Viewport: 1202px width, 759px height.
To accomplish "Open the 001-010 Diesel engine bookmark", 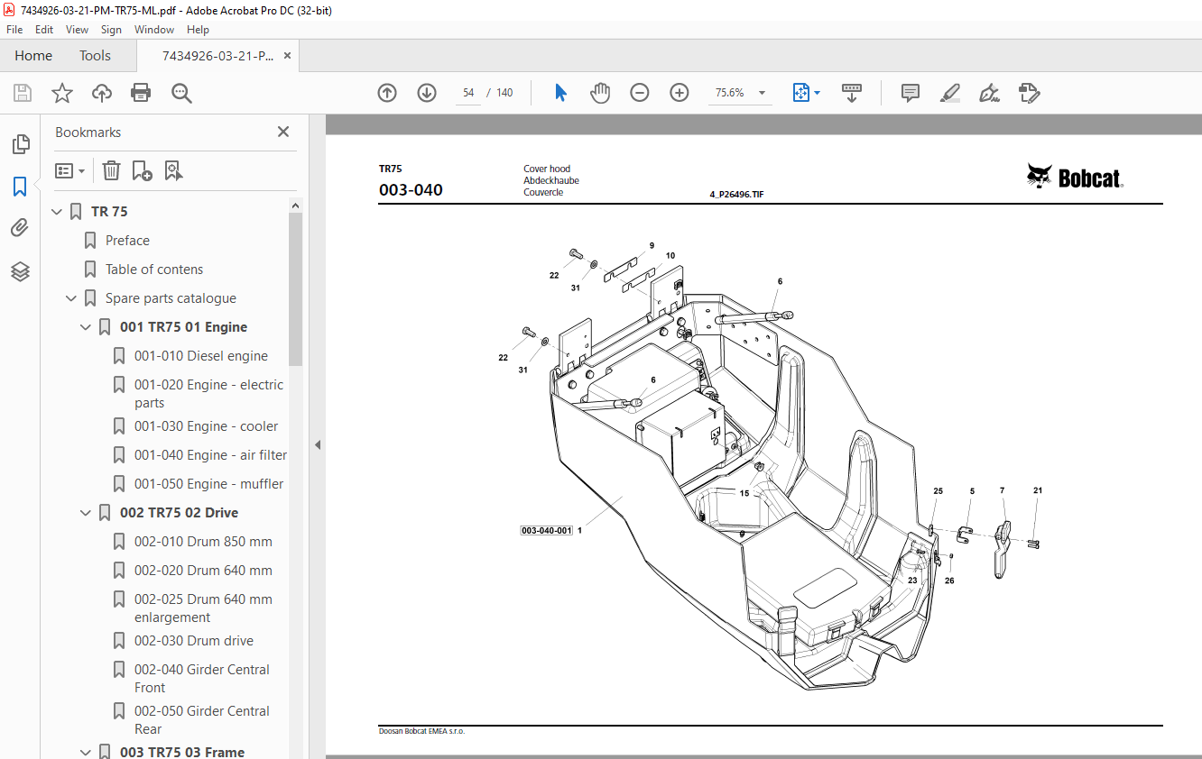I will point(201,356).
